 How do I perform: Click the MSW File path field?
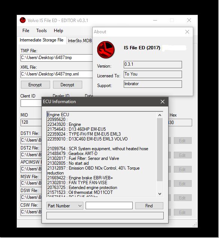pos(31,183)
